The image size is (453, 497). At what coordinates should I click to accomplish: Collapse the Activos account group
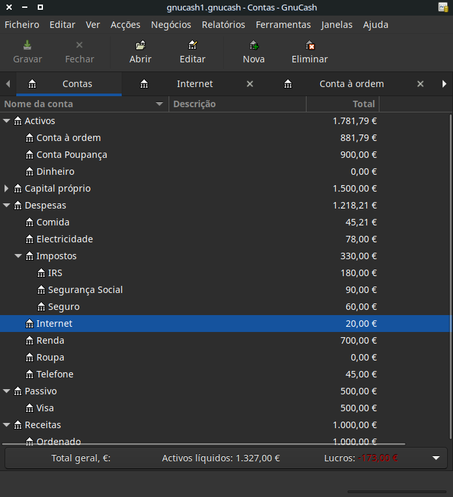click(7, 121)
